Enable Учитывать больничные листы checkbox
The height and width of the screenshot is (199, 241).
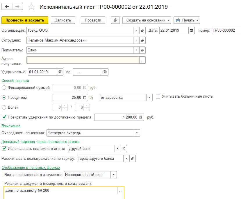pos(158,96)
